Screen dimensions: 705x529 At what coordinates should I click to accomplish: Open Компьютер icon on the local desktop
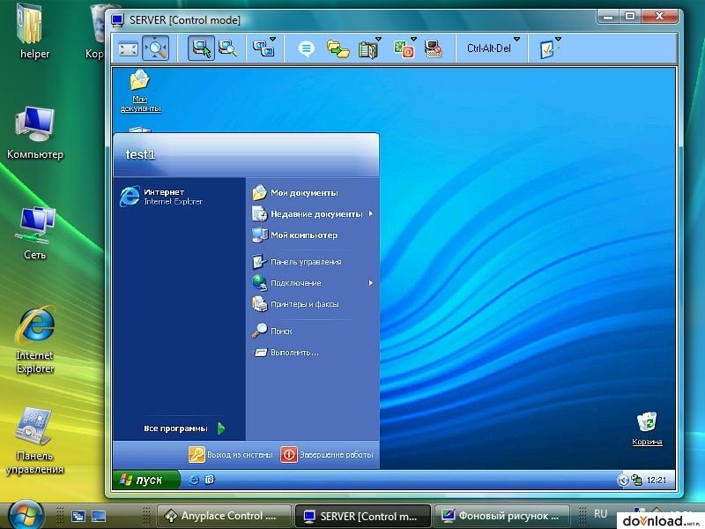tap(35, 133)
